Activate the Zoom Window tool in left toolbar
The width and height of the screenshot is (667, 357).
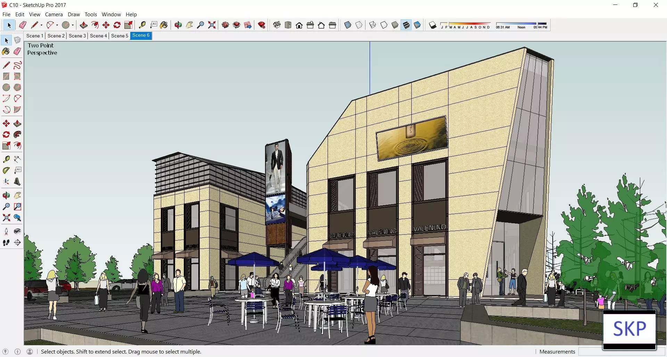[x=17, y=207]
